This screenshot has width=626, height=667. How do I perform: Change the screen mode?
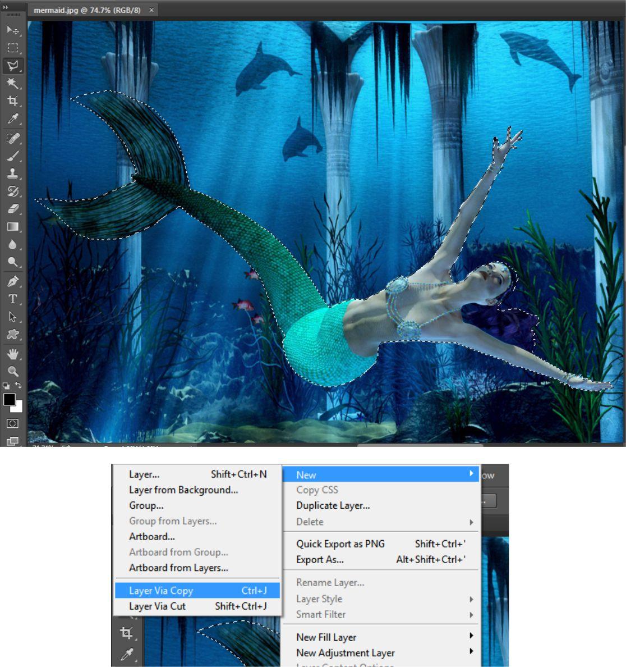[x=12, y=441]
